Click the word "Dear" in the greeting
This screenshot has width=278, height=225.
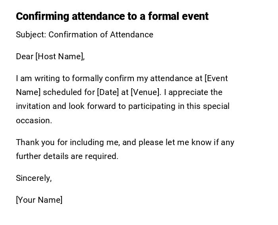tap(25, 56)
